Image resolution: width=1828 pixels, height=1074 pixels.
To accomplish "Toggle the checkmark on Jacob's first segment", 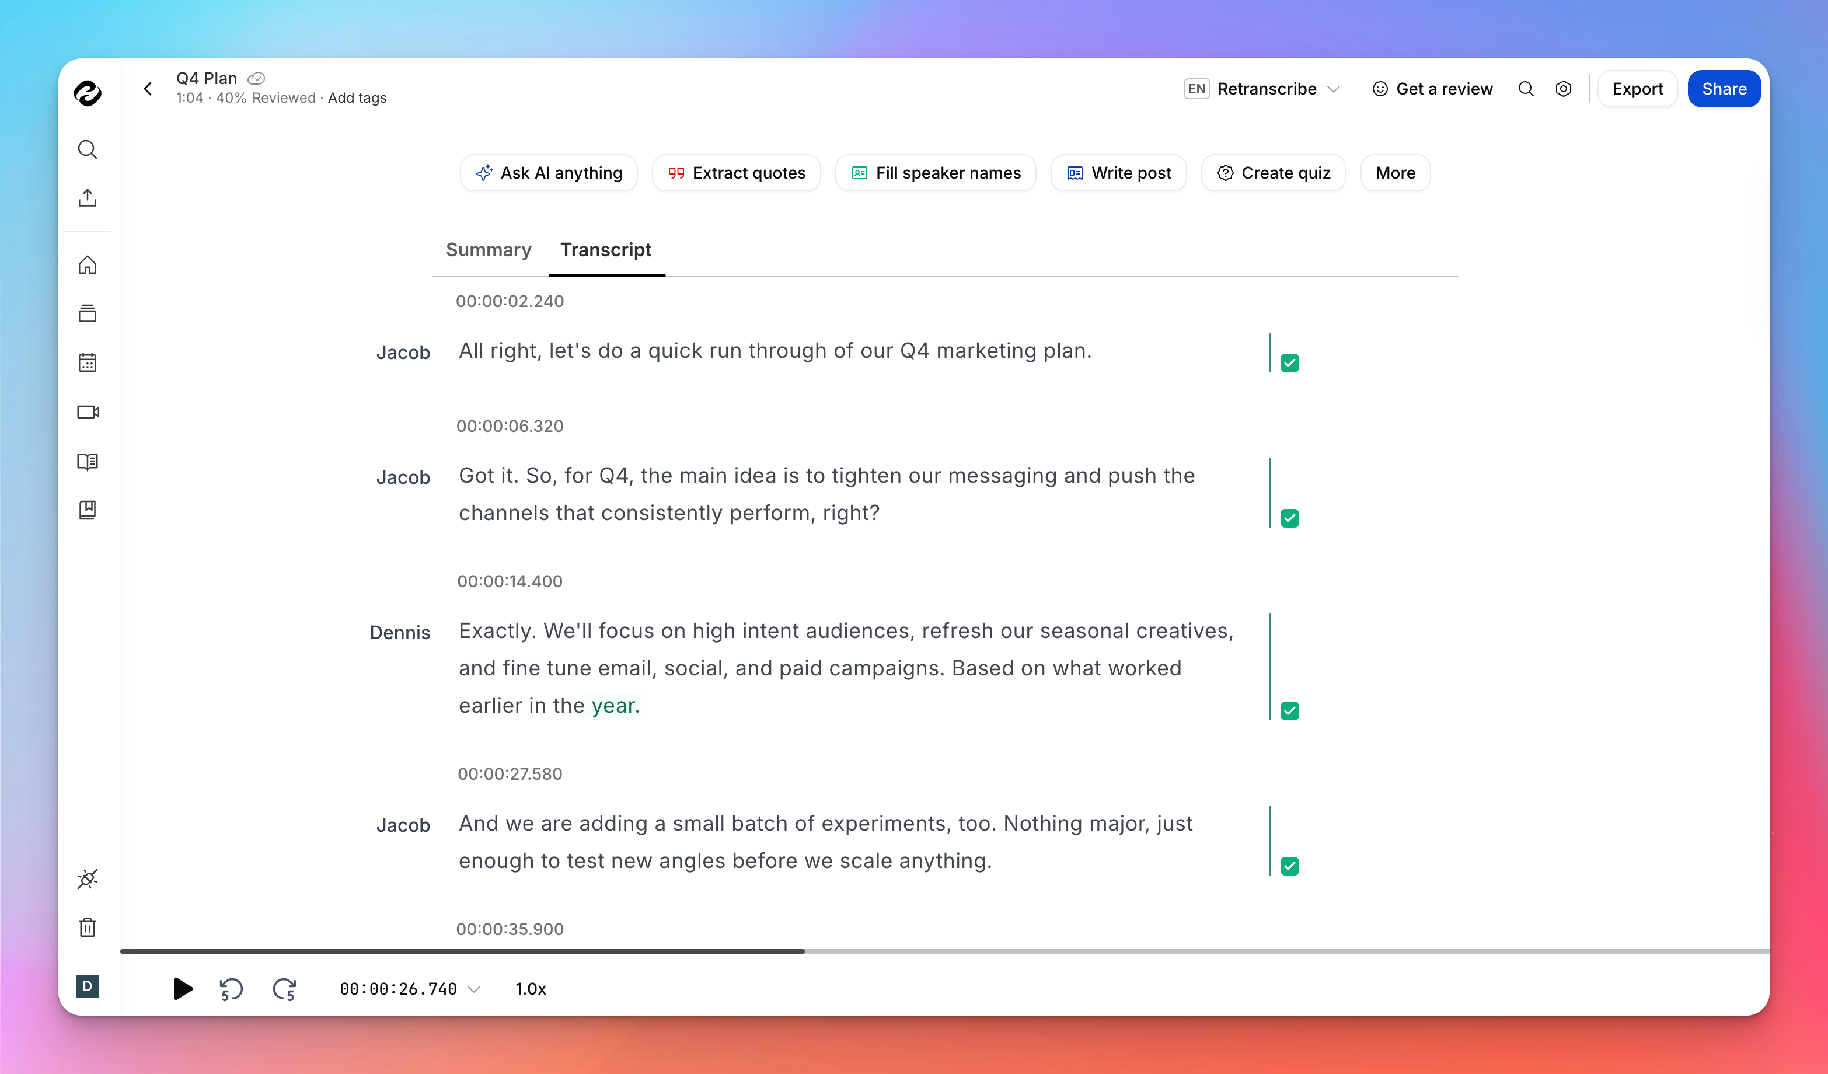I will [1289, 361].
